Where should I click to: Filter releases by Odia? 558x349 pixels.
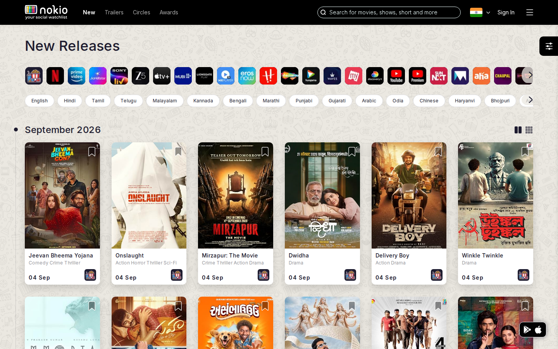(398, 101)
